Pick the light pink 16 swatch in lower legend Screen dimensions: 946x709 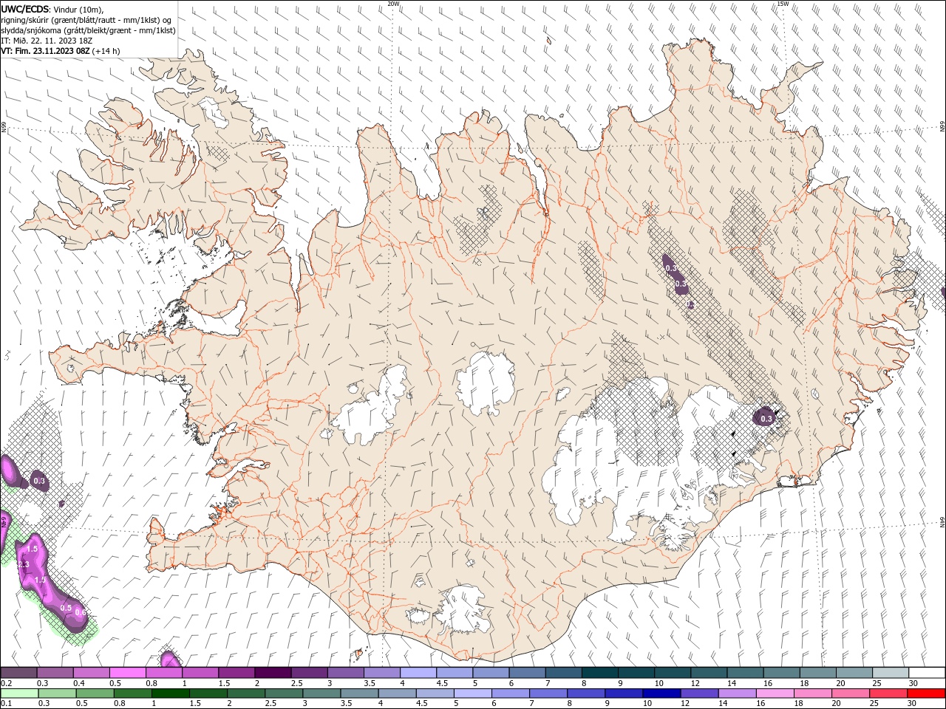(x=775, y=693)
